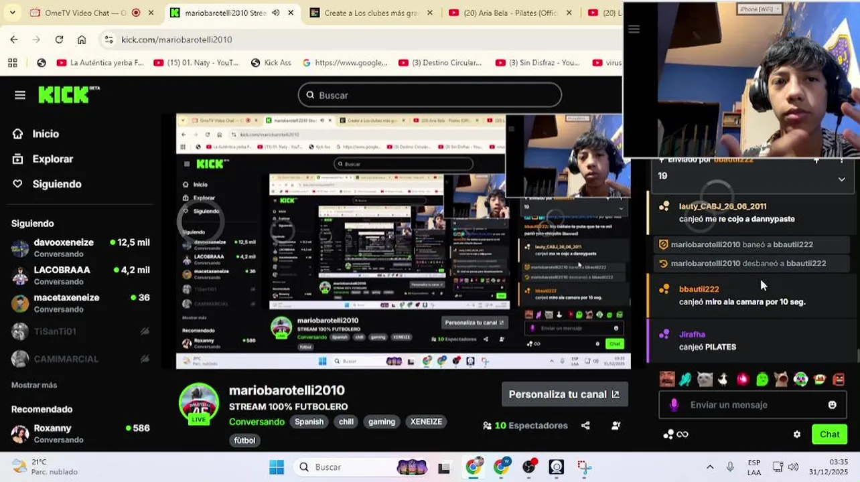This screenshot has height=482, width=860.
Task: Click the Conversando category link
Action: (x=257, y=422)
